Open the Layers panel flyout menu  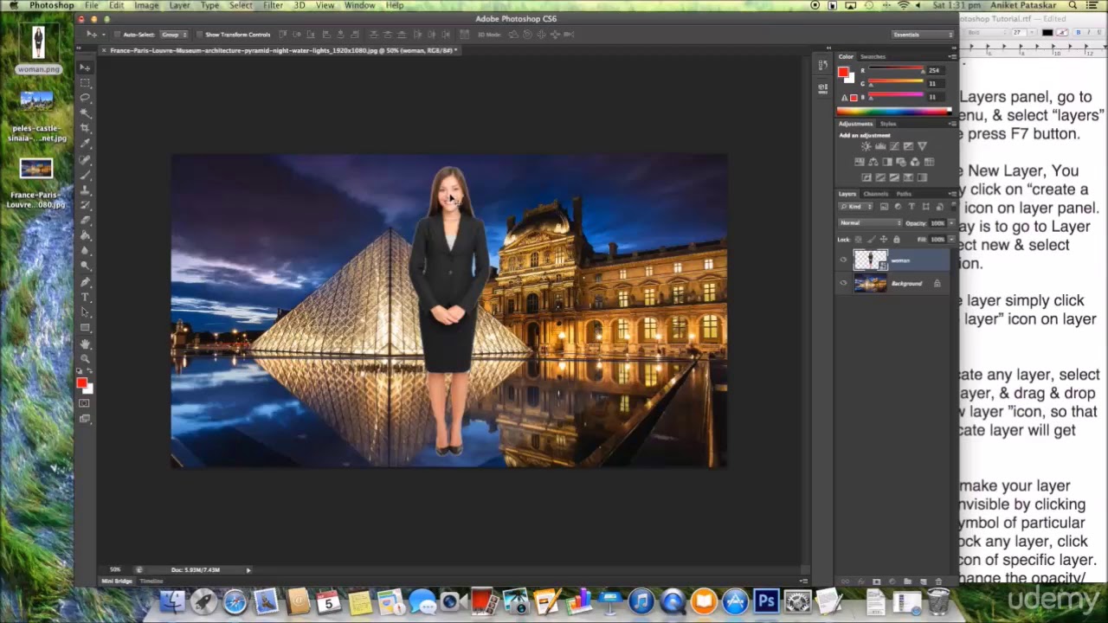(x=951, y=194)
